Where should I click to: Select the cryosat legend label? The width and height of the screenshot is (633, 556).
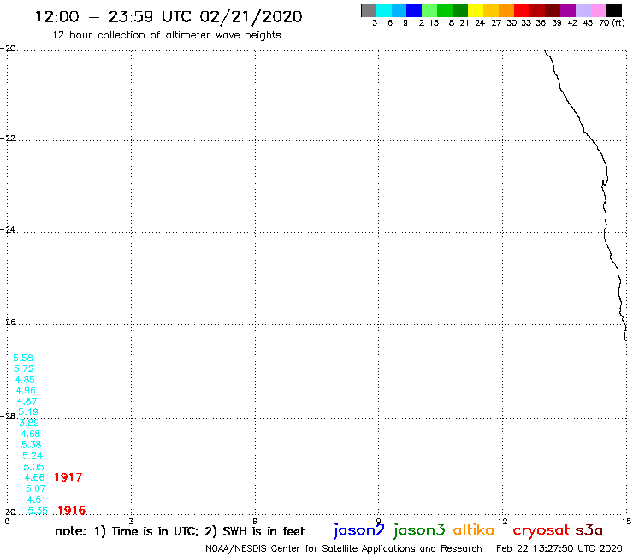(x=541, y=531)
